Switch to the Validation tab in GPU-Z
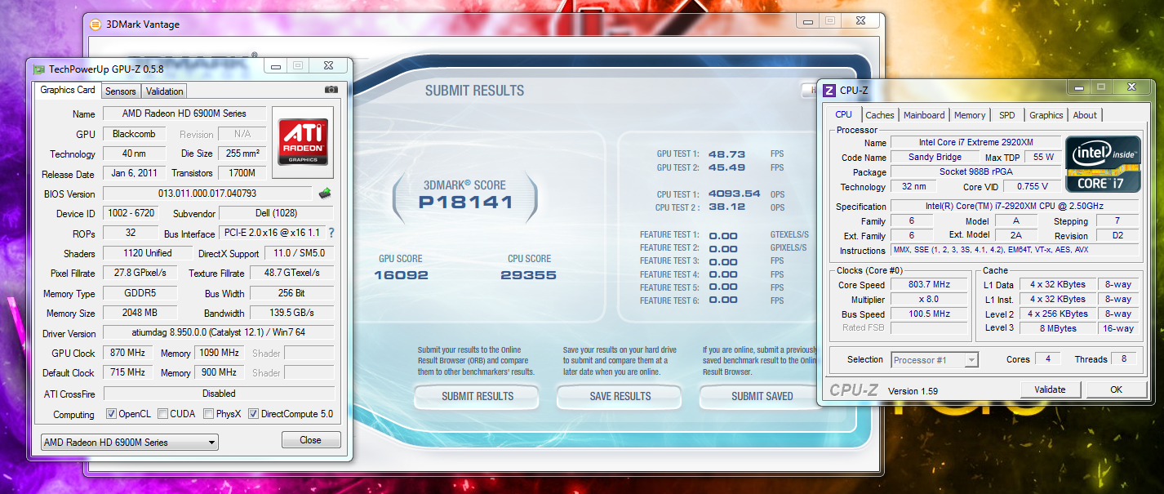Image resolution: width=1164 pixels, height=494 pixels. tap(165, 91)
